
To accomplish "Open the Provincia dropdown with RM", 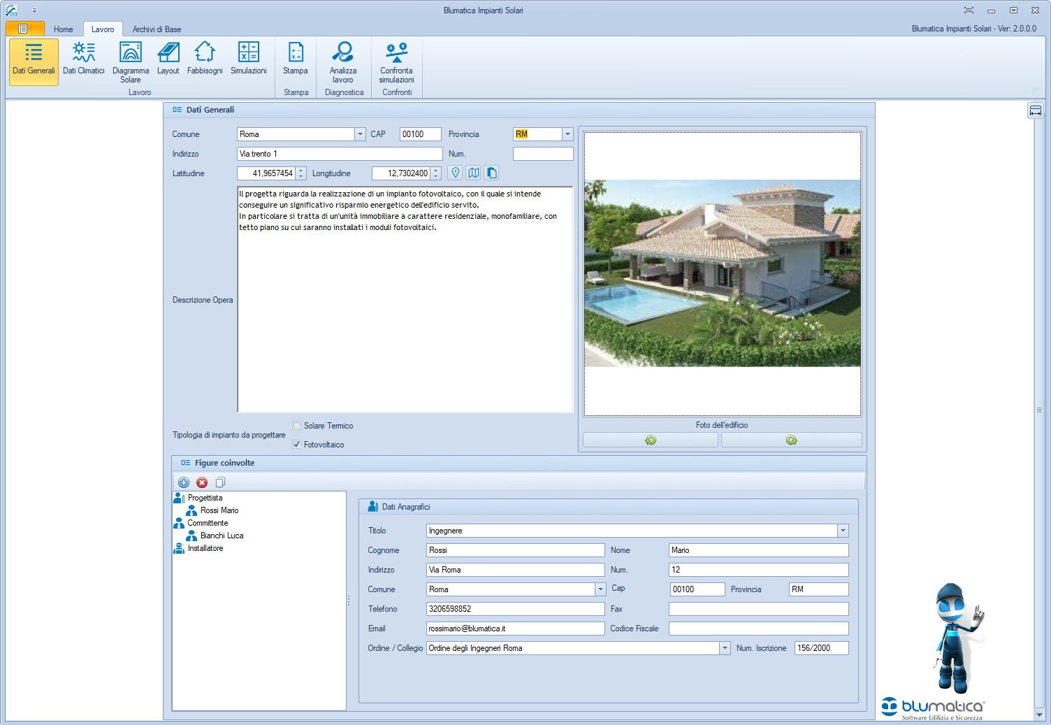I will tap(567, 134).
